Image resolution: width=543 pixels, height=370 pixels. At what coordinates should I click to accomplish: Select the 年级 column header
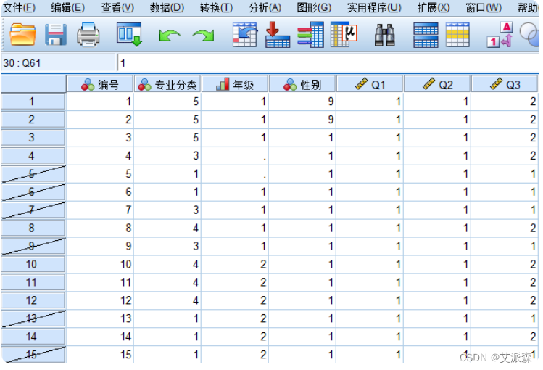[x=235, y=84]
